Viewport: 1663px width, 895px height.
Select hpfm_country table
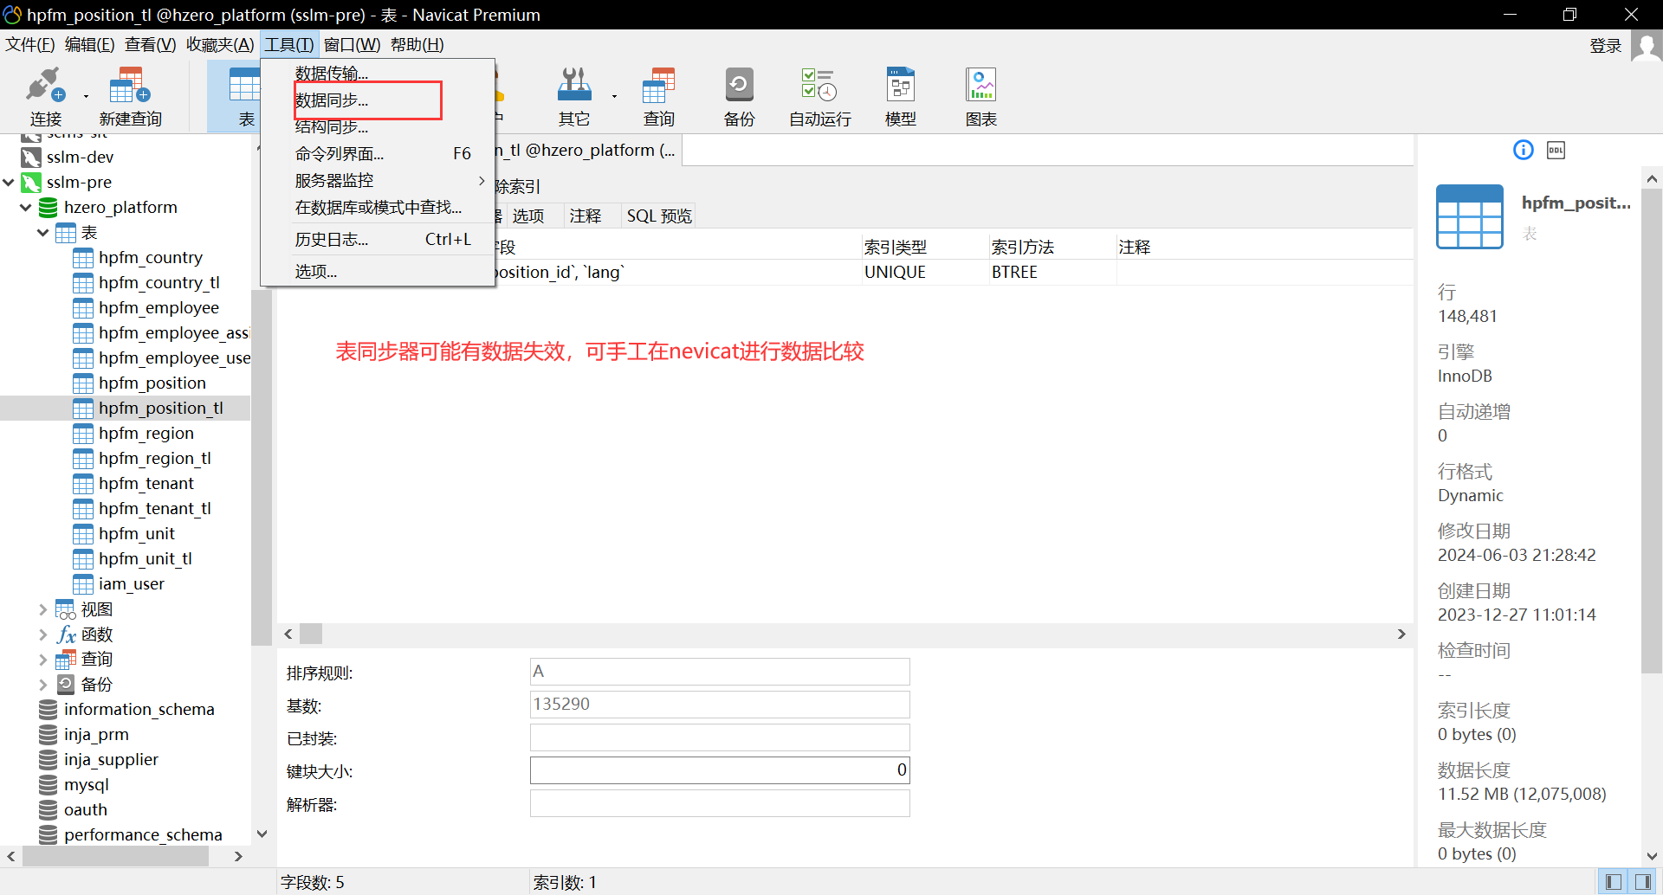(x=151, y=257)
